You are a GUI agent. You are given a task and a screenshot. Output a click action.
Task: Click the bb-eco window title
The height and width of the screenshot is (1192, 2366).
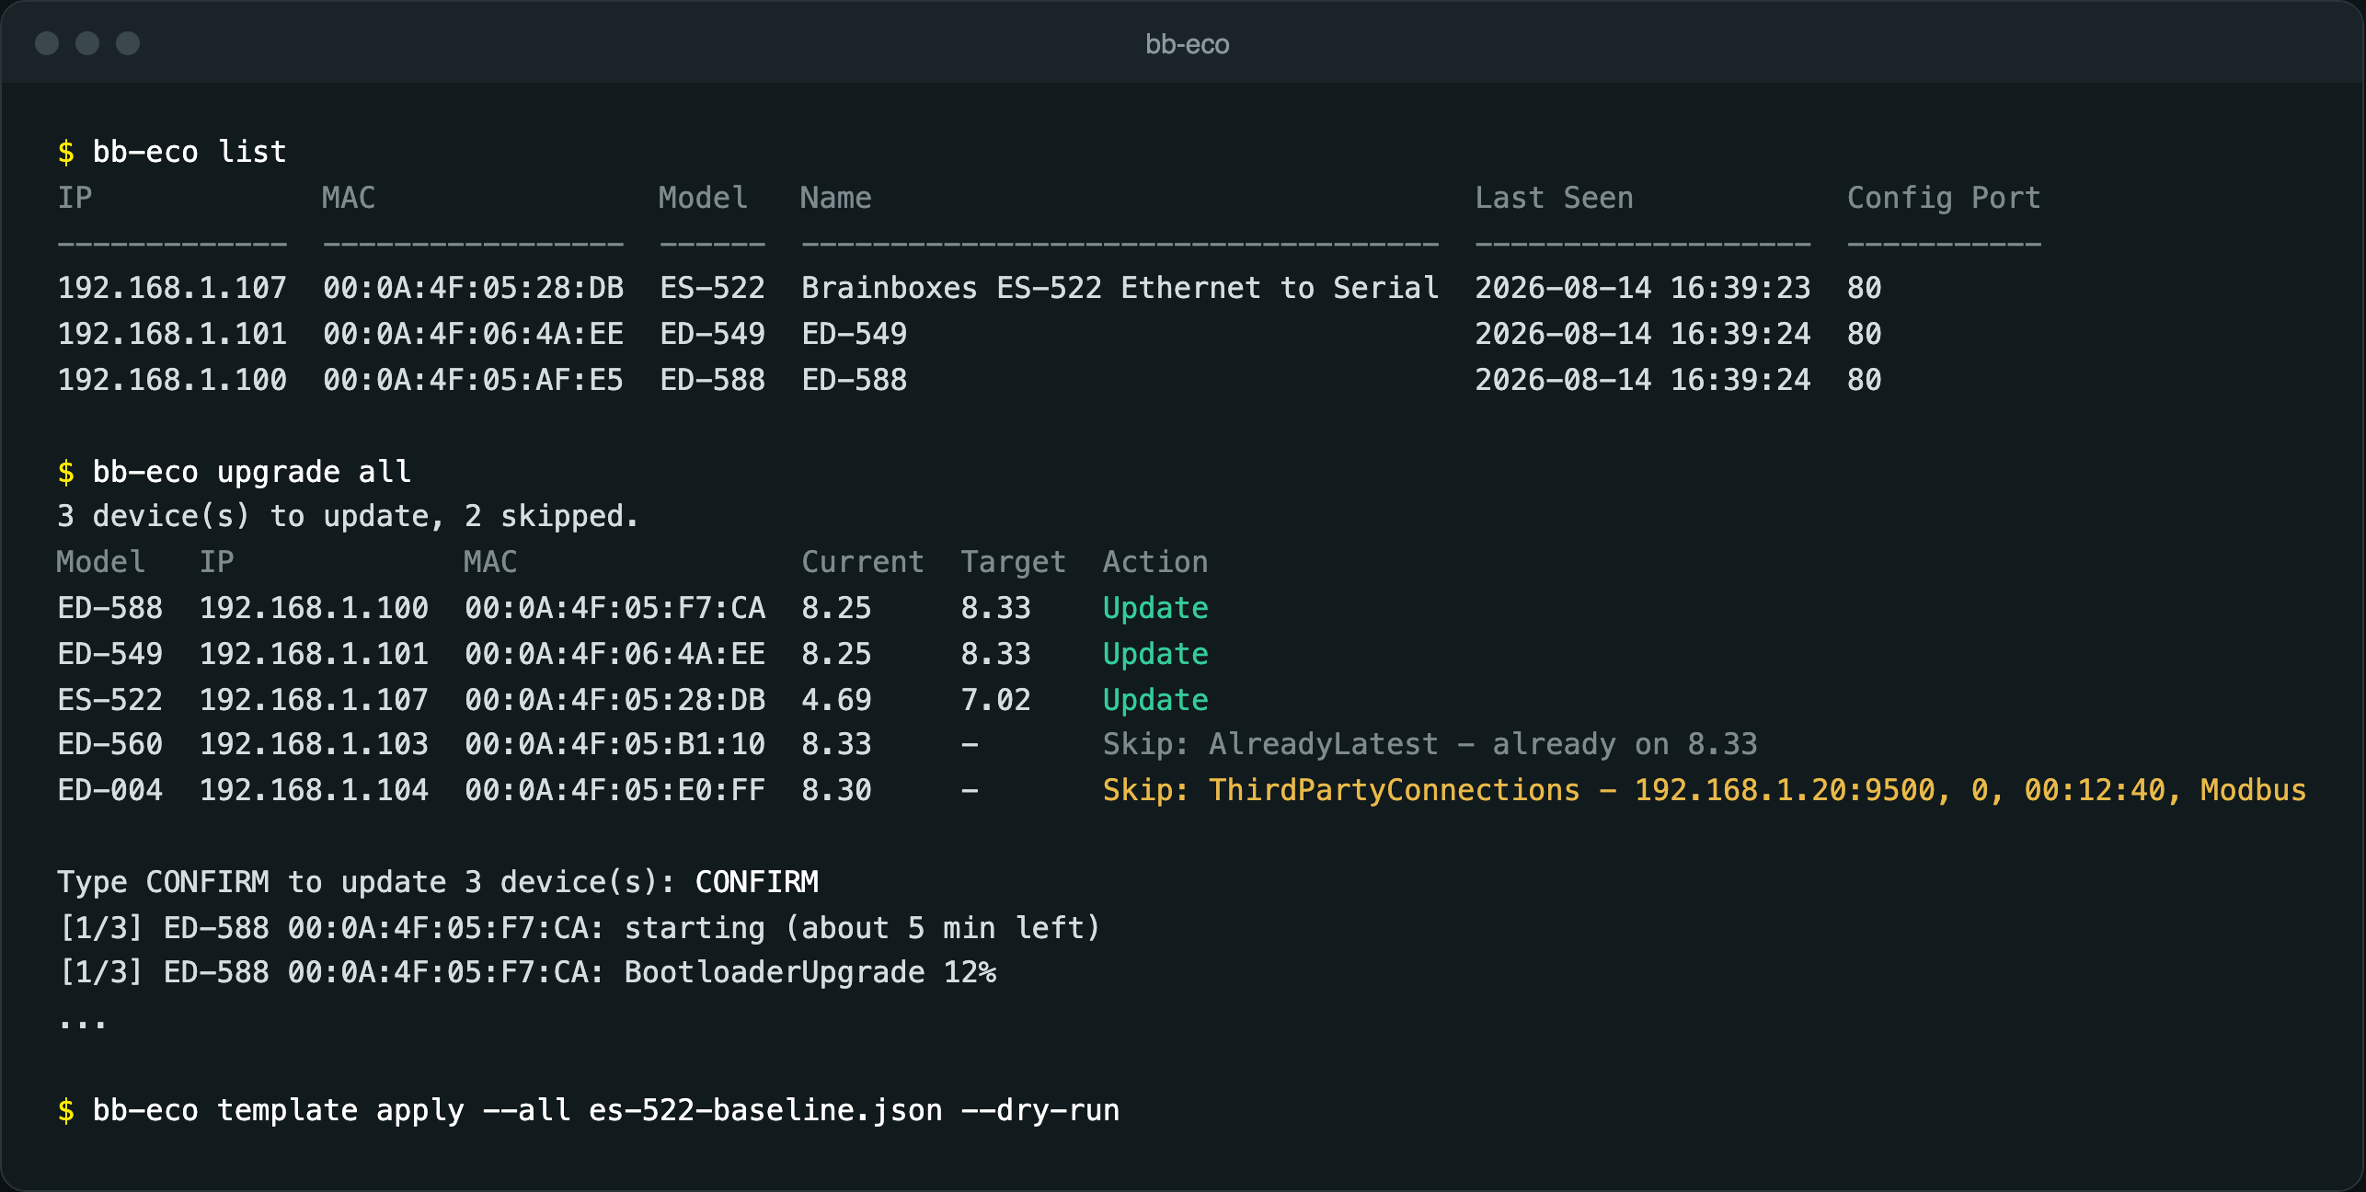click(1187, 44)
